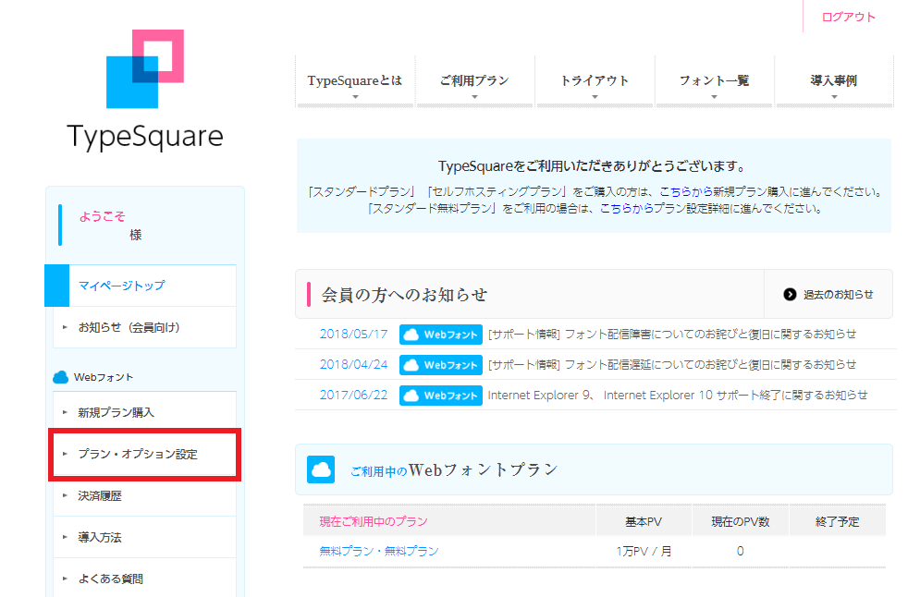Click the ようこそ greeting text
Image resolution: width=920 pixels, height=597 pixels.
click(103, 216)
